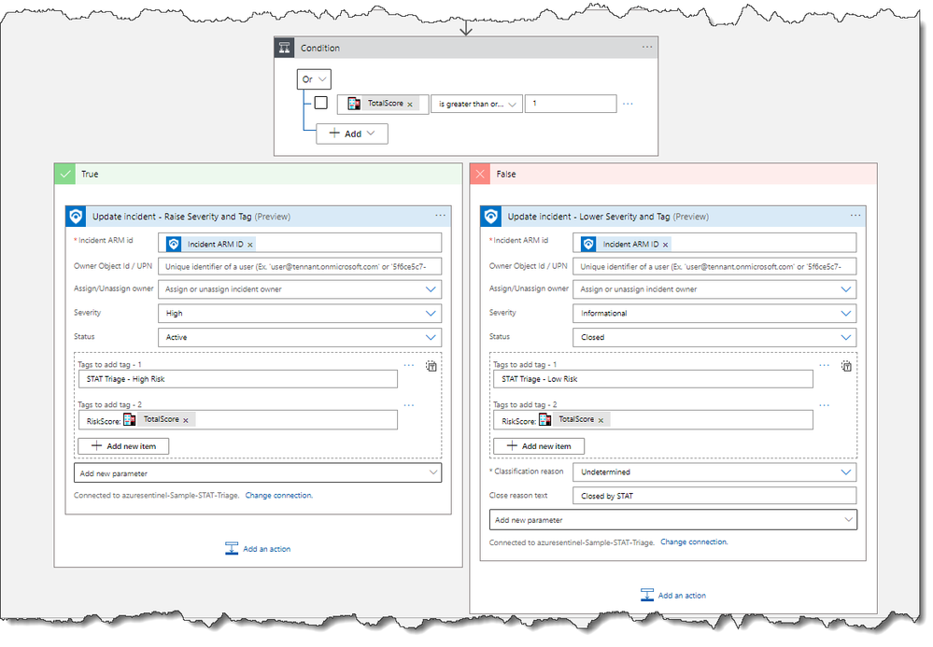Open Add new parameter dropdown in Lower Severity
This screenshot has width=933, height=647.
tap(673, 520)
